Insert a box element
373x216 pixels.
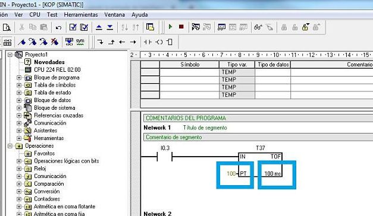click(x=170, y=42)
